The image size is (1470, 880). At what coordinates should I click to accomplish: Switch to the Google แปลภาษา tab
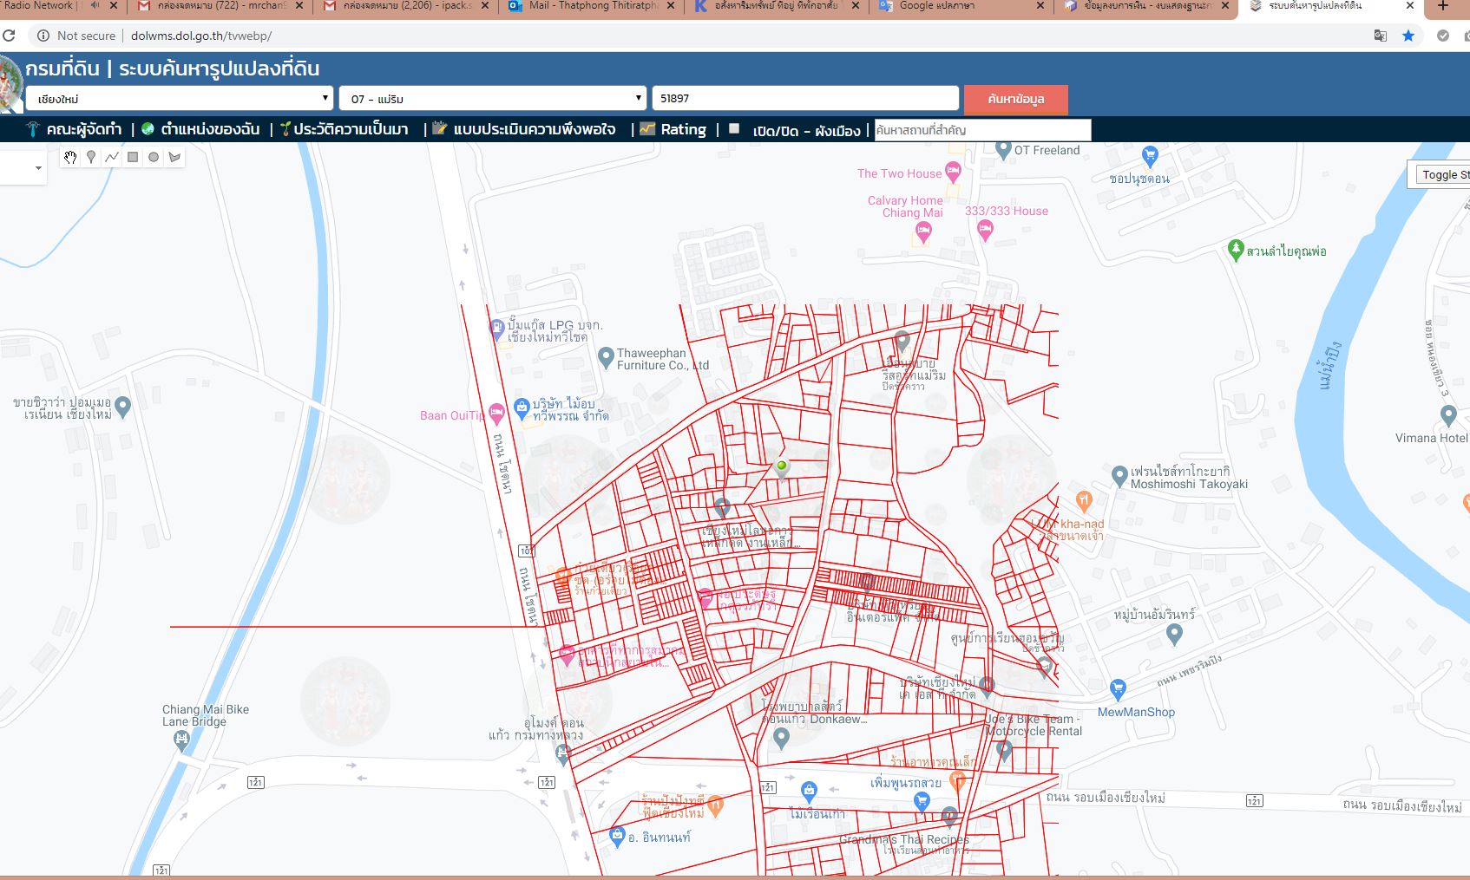[960, 7]
